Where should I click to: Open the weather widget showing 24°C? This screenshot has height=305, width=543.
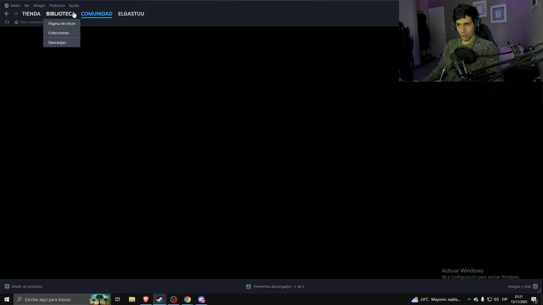click(436, 299)
